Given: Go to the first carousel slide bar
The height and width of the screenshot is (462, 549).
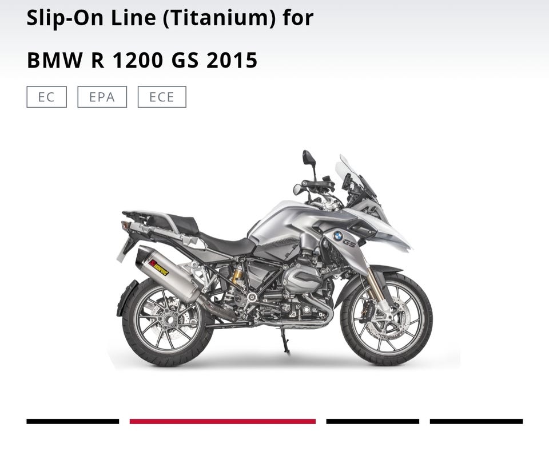Looking at the screenshot, I should (x=73, y=421).
